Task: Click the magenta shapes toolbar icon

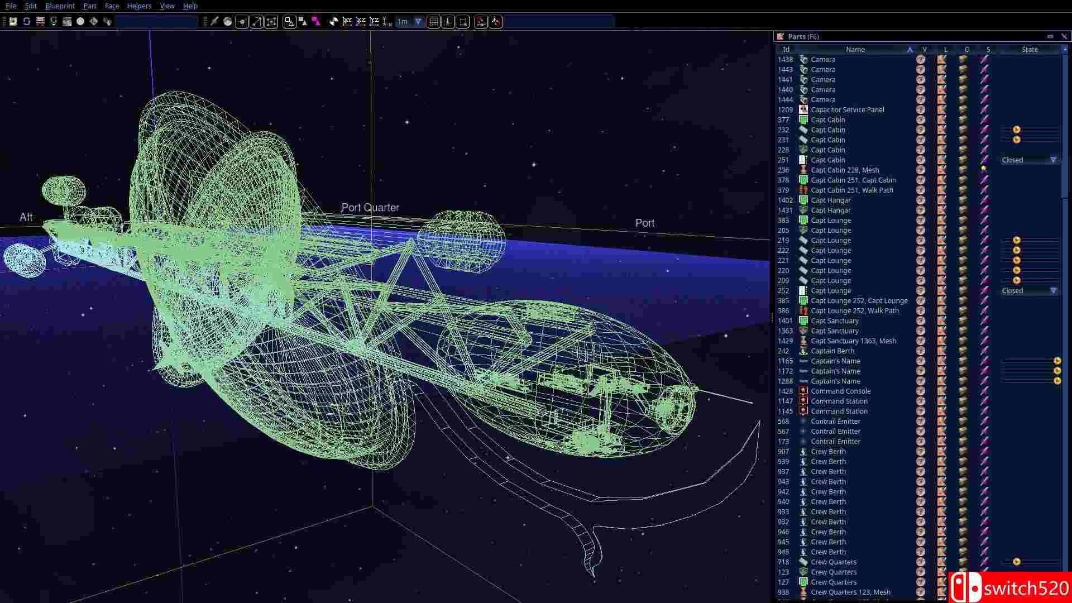Action: (316, 22)
